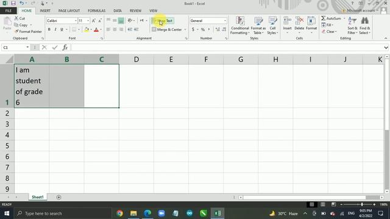
Task: Open the FILE tab
Action: coord(8,11)
